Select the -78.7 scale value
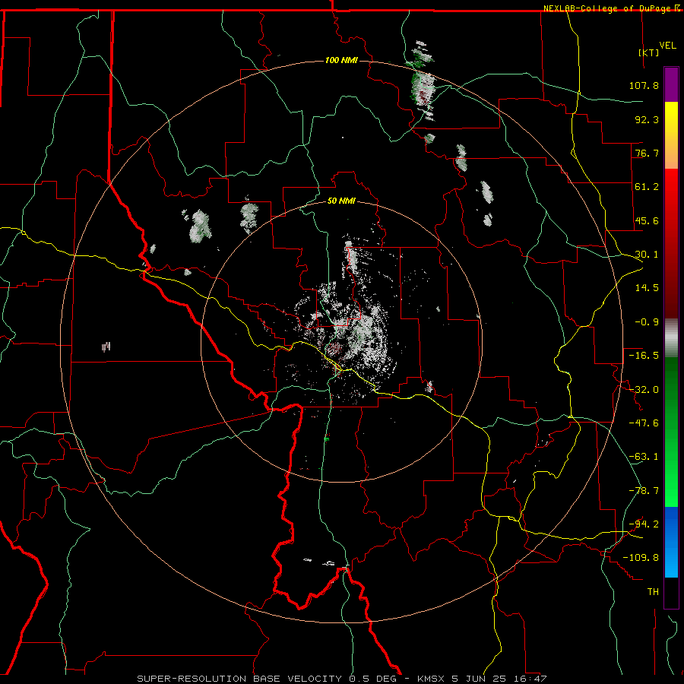 [644, 491]
